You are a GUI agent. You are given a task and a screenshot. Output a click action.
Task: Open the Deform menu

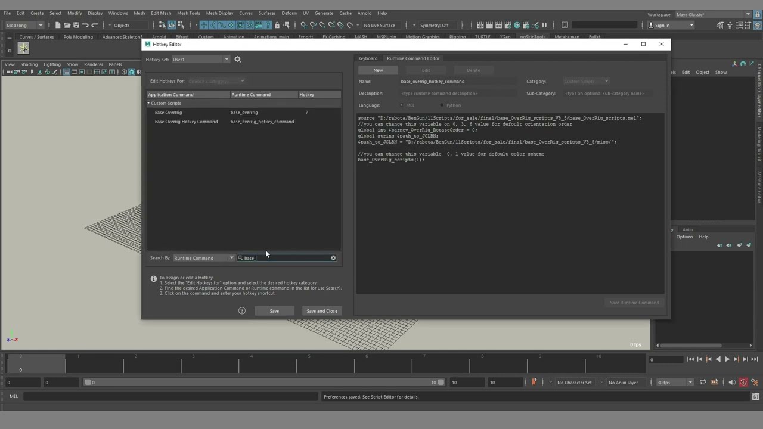[289, 13]
